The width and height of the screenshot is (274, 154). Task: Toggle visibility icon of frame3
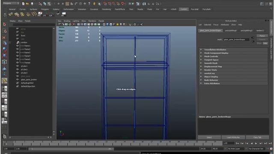18,52
